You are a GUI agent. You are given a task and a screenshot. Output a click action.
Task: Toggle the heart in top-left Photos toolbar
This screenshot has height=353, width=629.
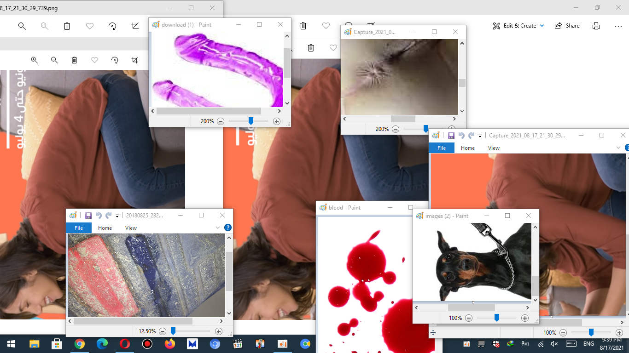(90, 26)
